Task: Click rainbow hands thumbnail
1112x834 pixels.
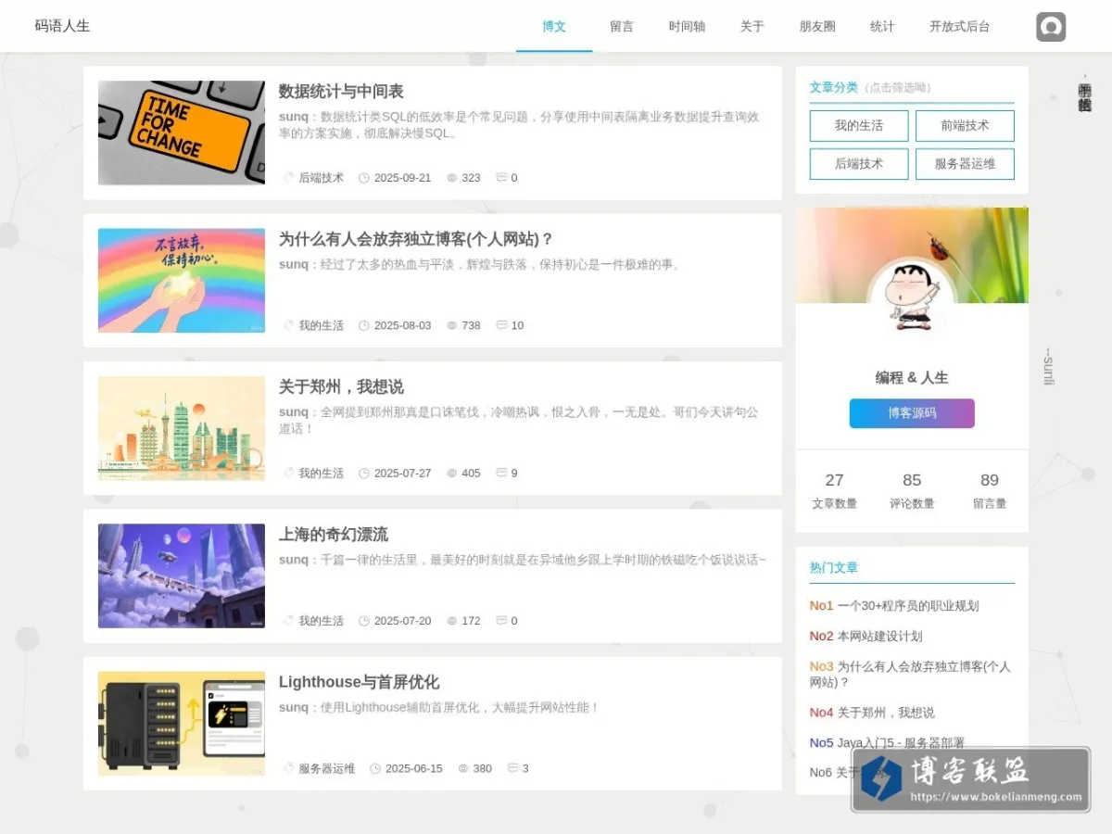Action: (x=182, y=280)
